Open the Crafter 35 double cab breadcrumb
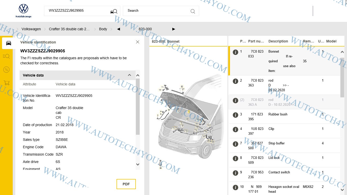 coord(69,29)
